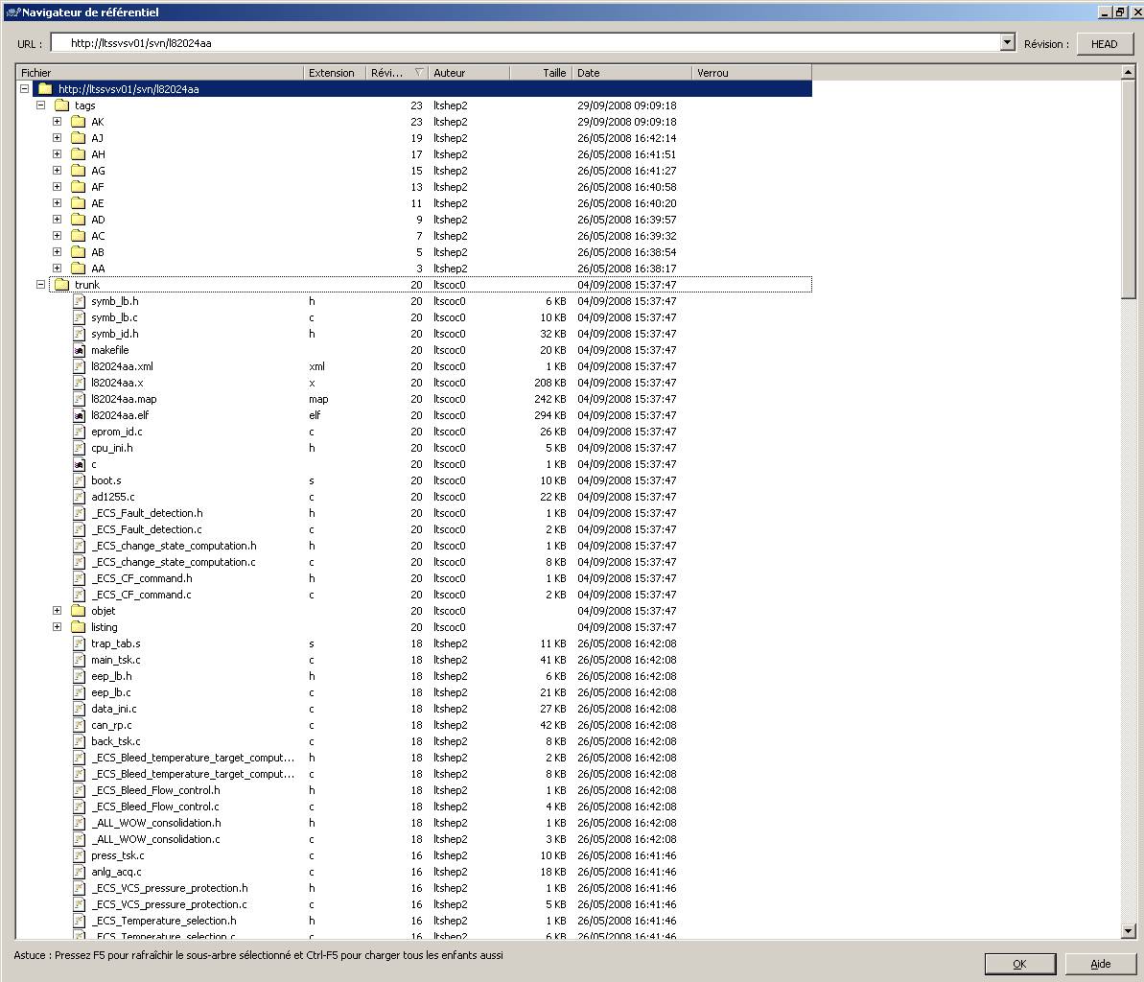The height and width of the screenshot is (982, 1144).
Task: Click the press_tsk.c file icon
Action: click(79, 855)
